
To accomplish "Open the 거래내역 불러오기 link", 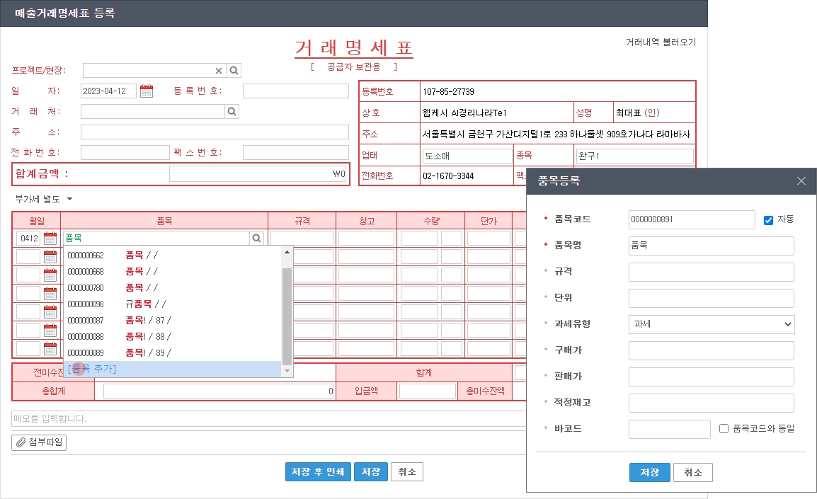I will (x=660, y=42).
